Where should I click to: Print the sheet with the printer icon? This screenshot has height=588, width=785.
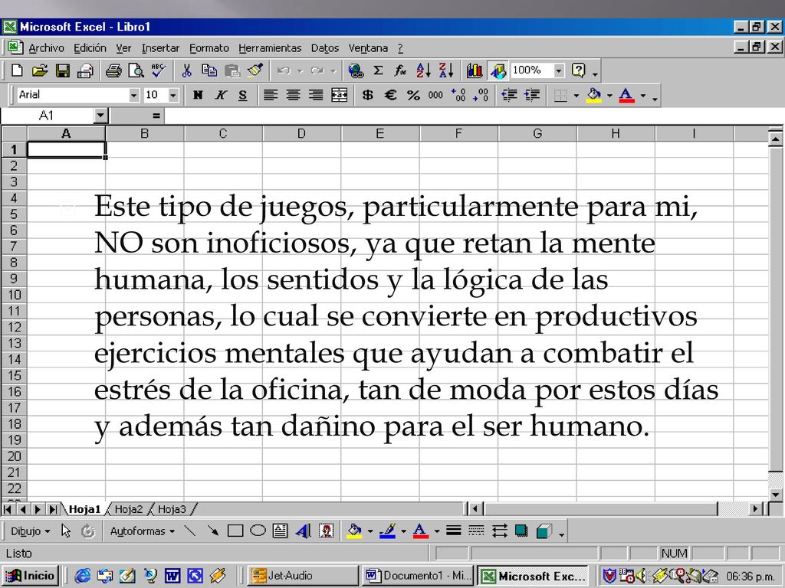point(113,70)
